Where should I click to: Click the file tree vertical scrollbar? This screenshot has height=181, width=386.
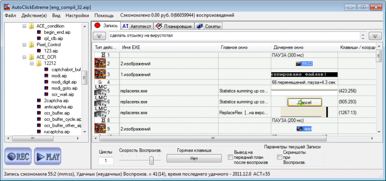click(85, 78)
